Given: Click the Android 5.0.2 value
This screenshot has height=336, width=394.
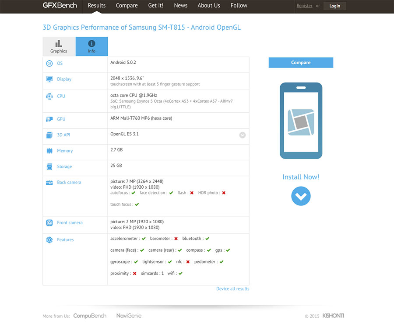Looking at the screenshot, I should 123,62.
